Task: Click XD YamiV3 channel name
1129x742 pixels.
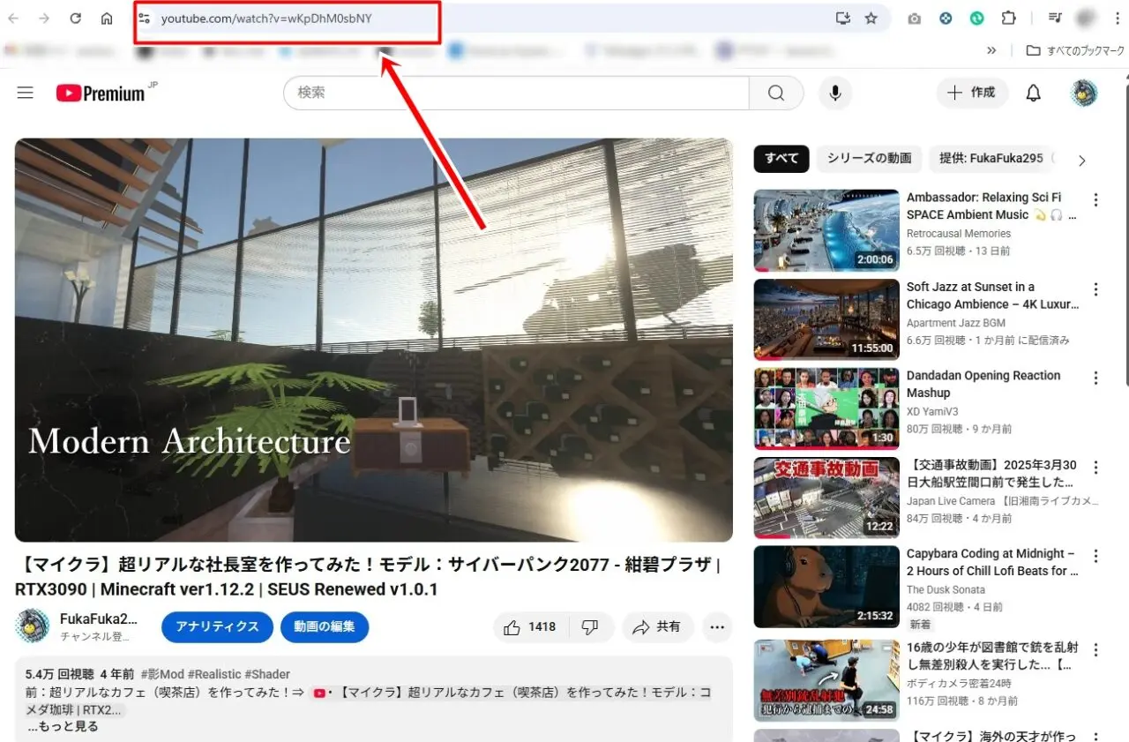Action: [932, 412]
